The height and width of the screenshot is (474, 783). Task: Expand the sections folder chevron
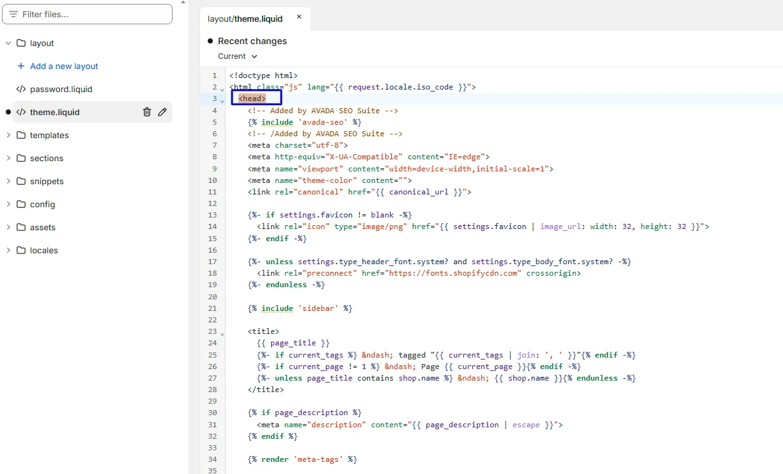[8, 158]
